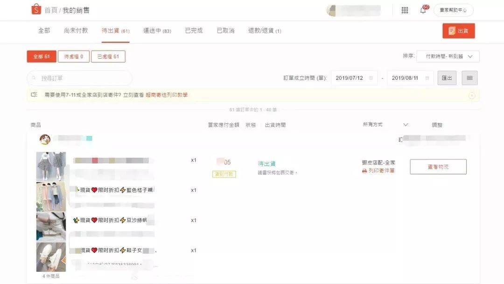Click the orange 出貨 button
This screenshot has height=284, width=504.
(x=459, y=31)
